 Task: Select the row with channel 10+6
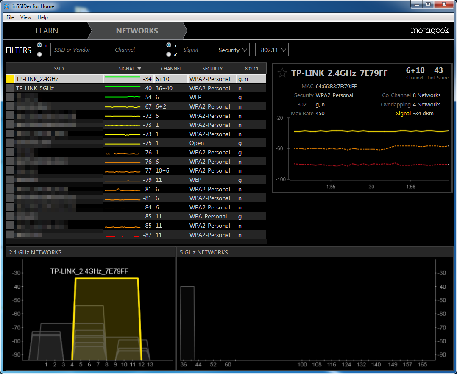point(136,170)
